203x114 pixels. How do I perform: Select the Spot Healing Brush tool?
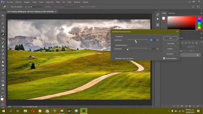click(3, 39)
